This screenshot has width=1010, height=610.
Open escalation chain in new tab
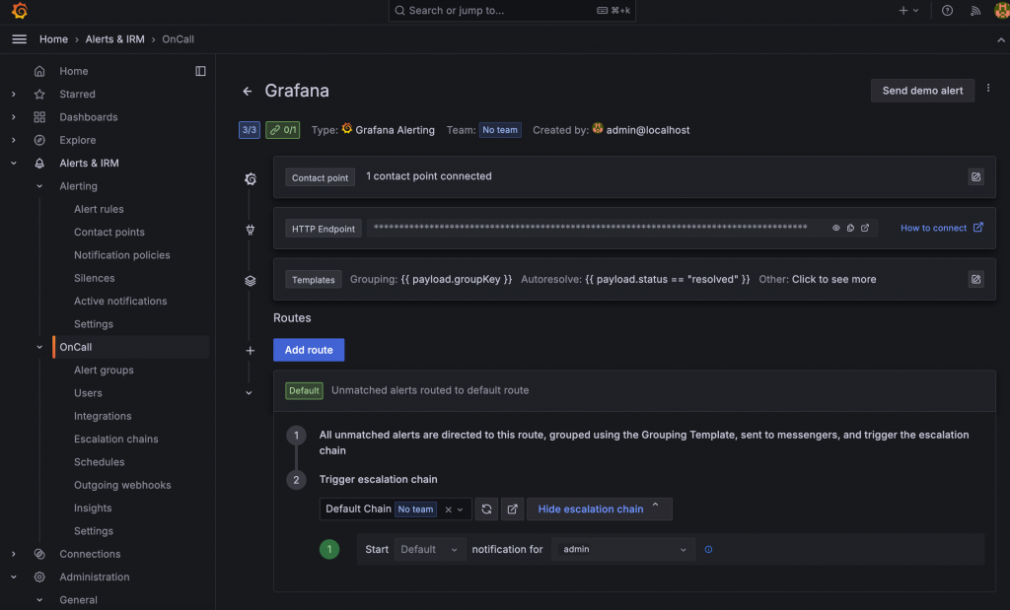(512, 508)
